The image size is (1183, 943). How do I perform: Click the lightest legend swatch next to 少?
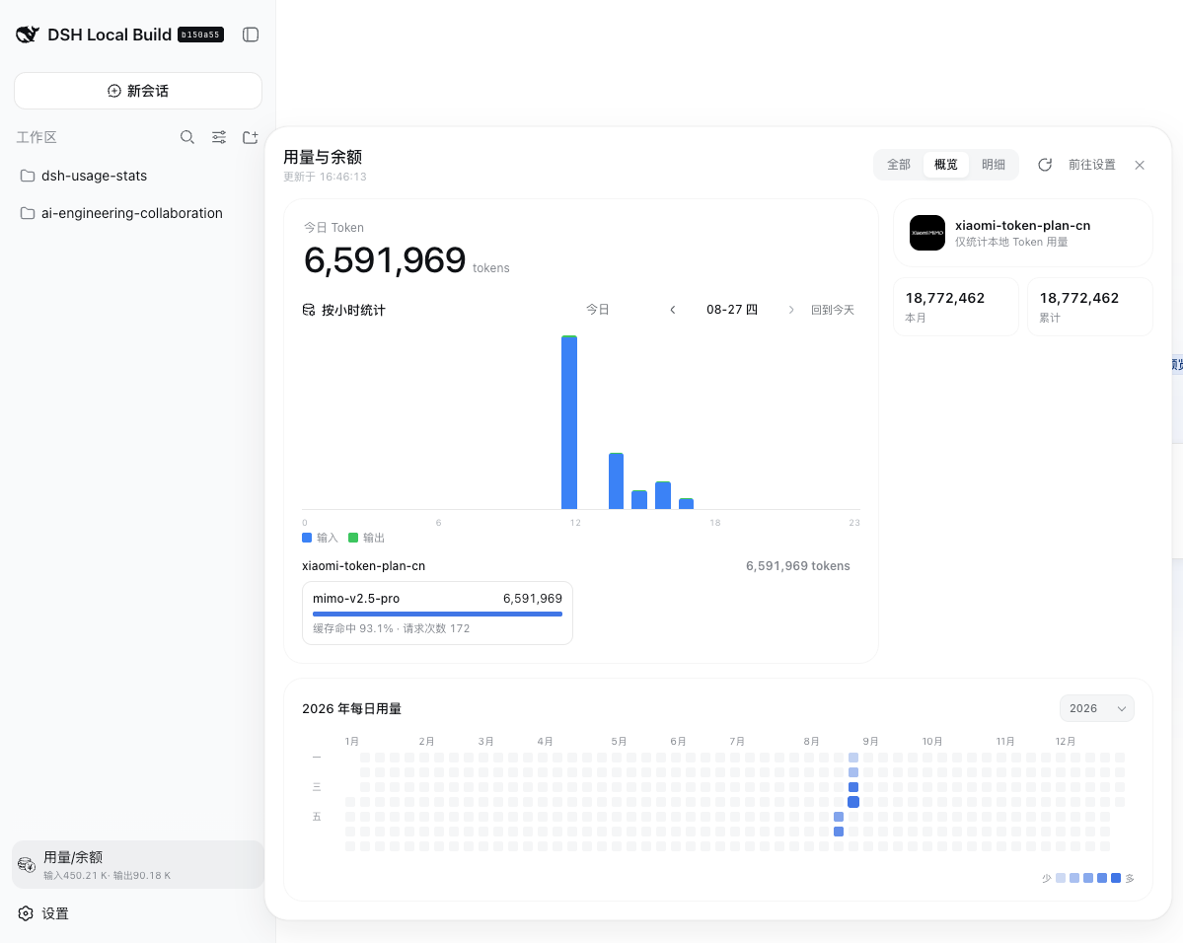[1061, 878]
